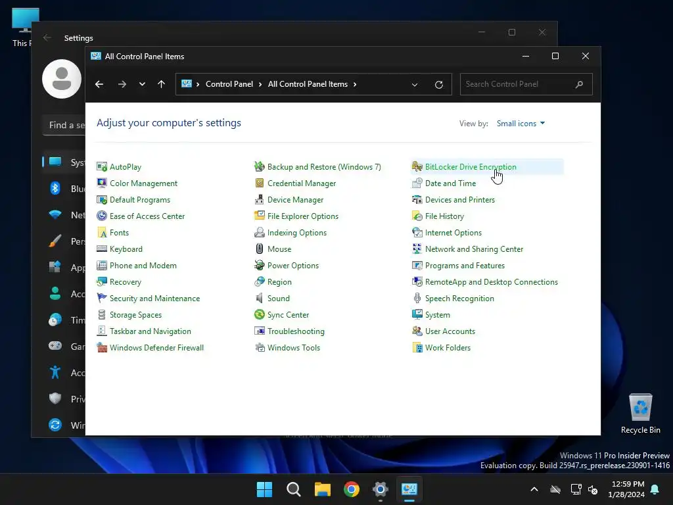
Task: Open the System link
Action: point(437,315)
